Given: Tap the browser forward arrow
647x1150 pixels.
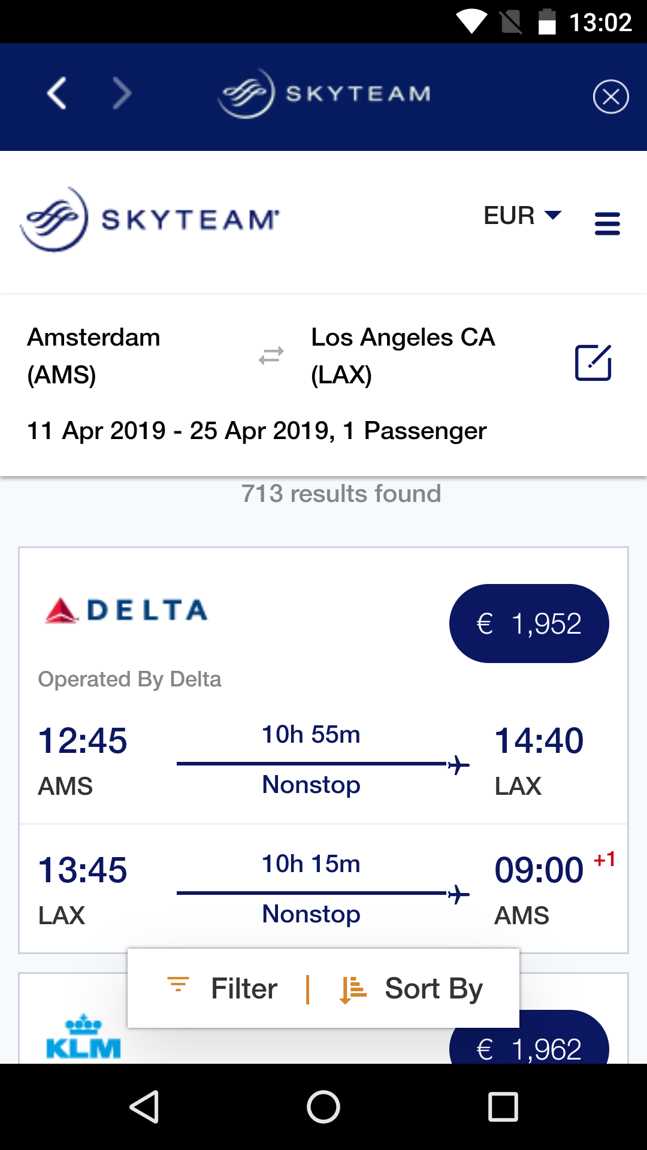Looking at the screenshot, I should [122, 94].
